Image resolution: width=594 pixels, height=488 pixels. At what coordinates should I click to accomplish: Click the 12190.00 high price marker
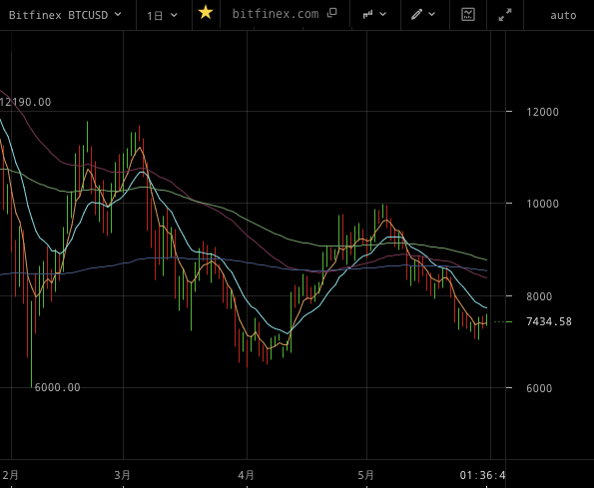[x=25, y=102]
